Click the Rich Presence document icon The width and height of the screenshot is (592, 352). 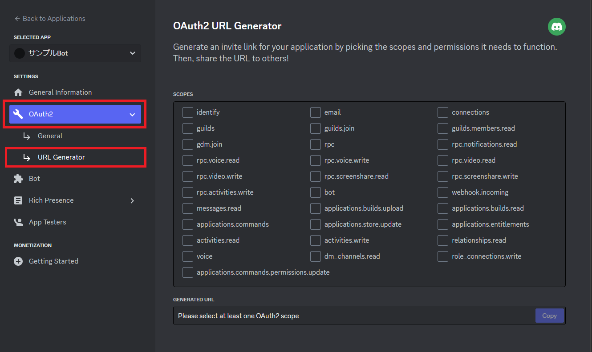(x=18, y=200)
